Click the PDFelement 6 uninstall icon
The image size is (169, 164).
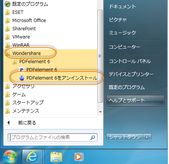point(22,78)
